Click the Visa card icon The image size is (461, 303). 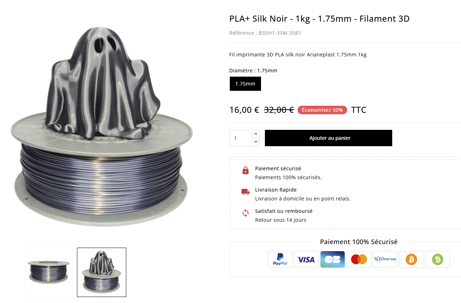306,259
